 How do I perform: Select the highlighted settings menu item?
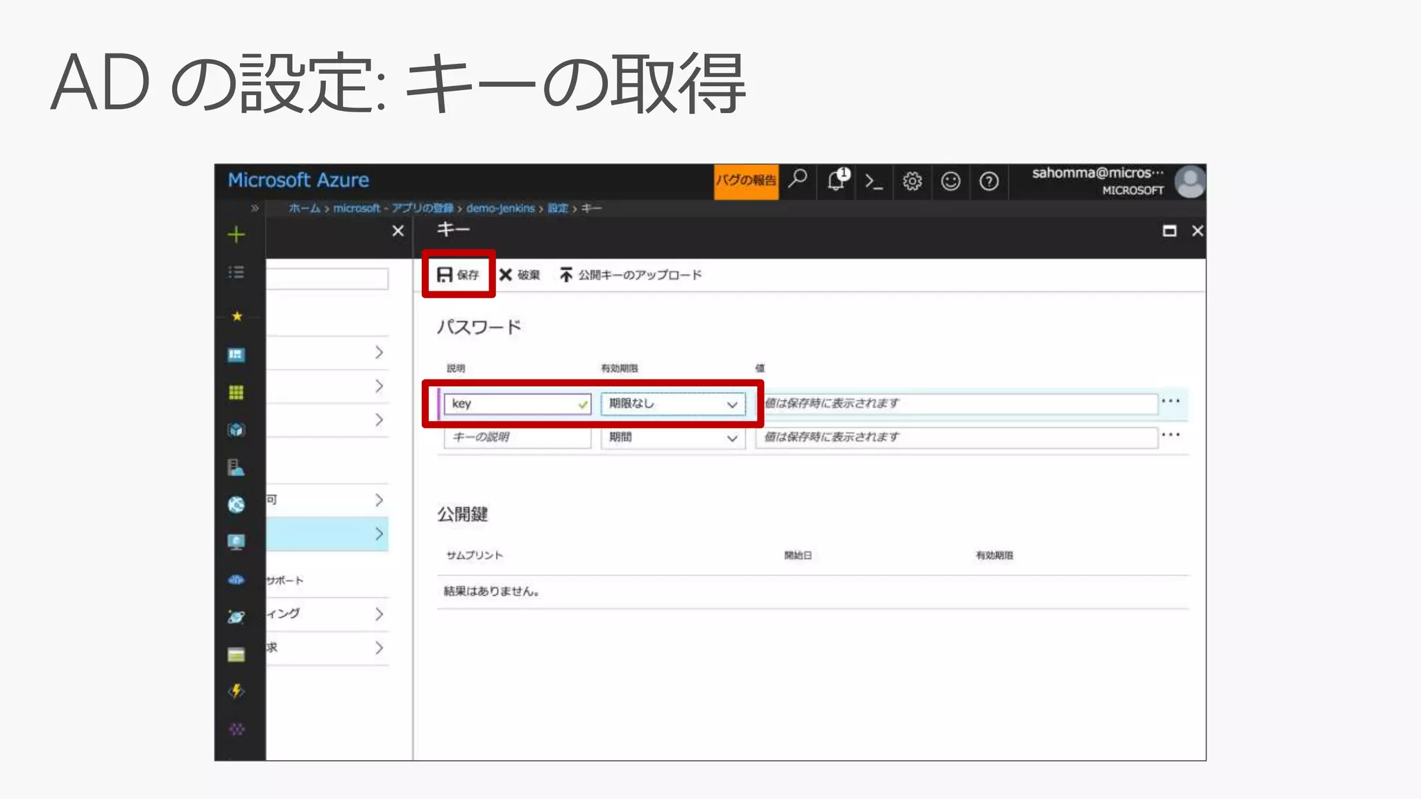pyautogui.click(x=326, y=534)
